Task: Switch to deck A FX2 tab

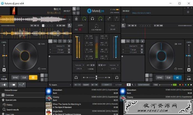Action: point(55,41)
